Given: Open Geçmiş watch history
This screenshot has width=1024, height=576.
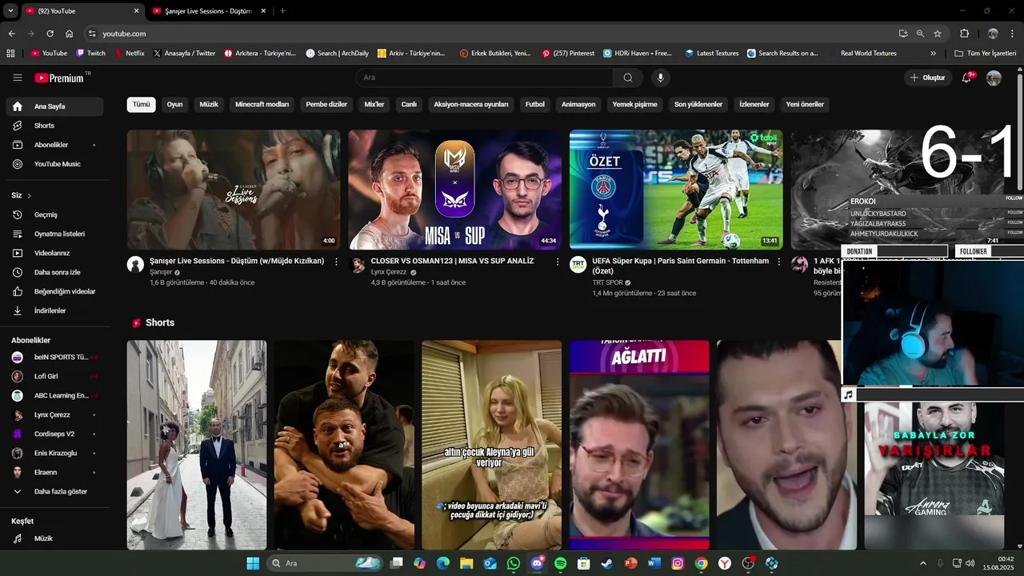Looking at the screenshot, I should [x=54, y=214].
